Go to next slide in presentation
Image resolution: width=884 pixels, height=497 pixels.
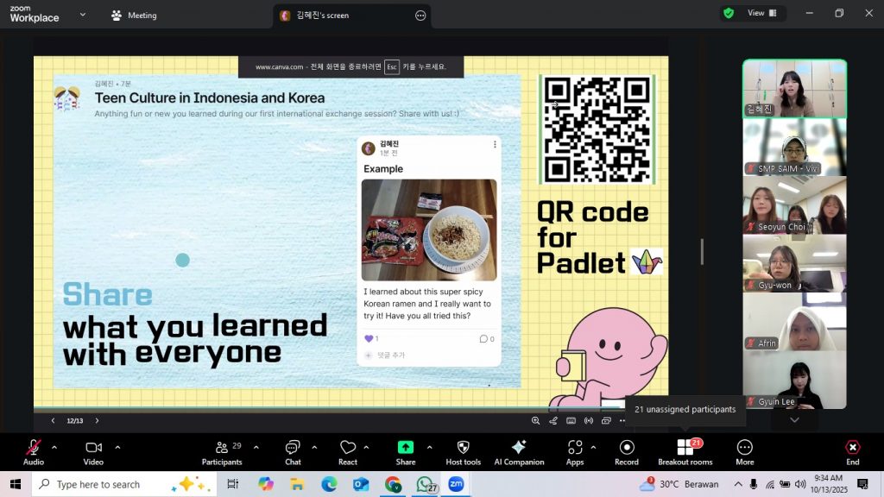coord(97,421)
